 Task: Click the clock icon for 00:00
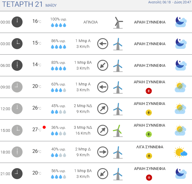[x=17, y=22]
